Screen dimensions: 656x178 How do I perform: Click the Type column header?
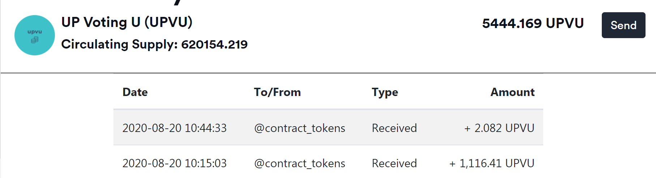click(385, 92)
